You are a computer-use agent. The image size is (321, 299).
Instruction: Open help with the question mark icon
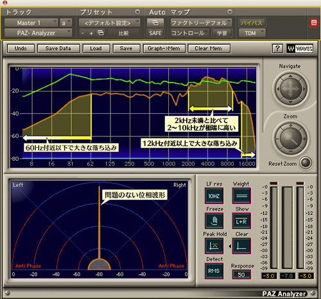(277, 49)
